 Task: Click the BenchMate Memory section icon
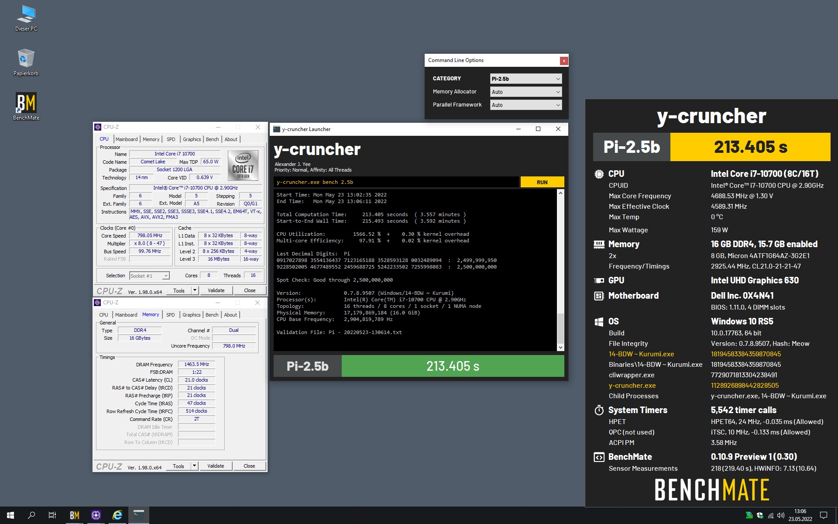(599, 244)
